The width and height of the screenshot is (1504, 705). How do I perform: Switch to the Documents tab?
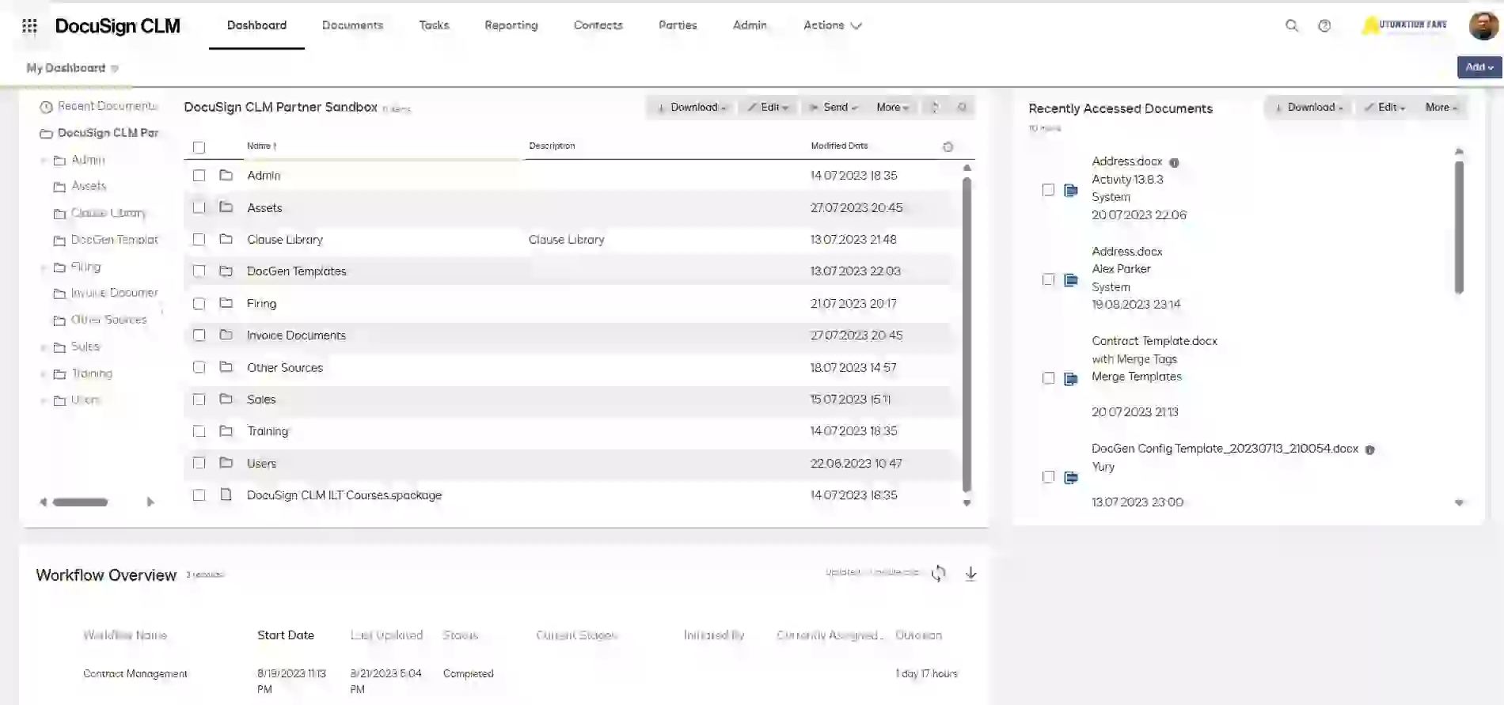[352, 25]
